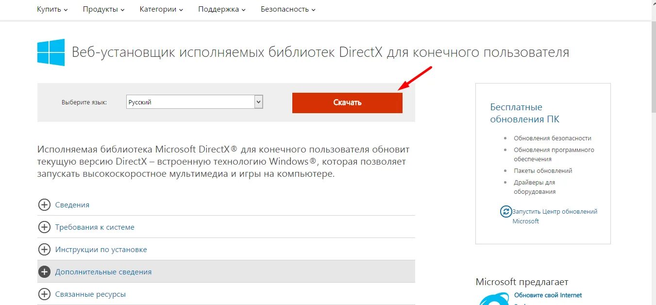Click the Выберите язык label
Screen dimensions: 656x305
[84, 102]
